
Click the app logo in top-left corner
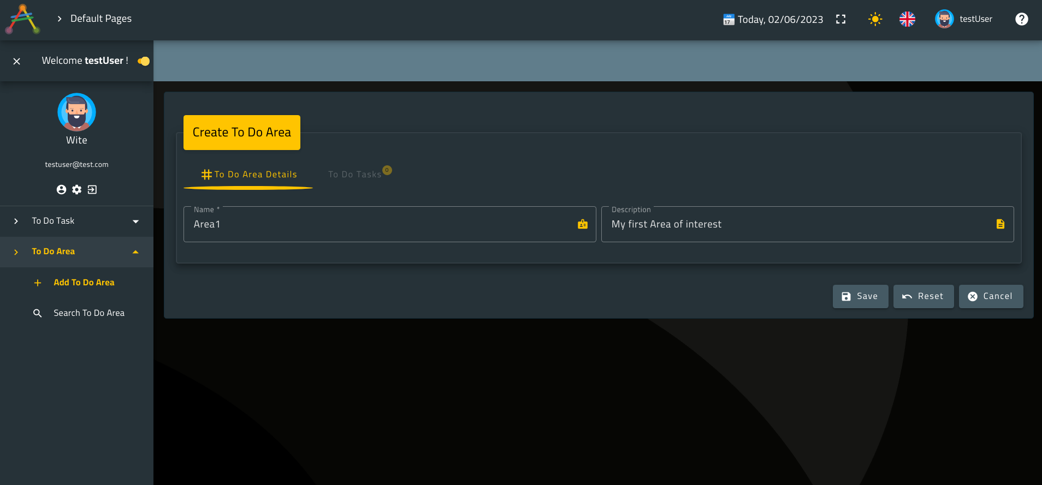coord(22,19)
